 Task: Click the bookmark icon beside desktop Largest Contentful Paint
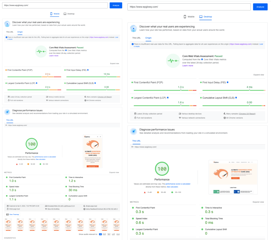(168, 98)
